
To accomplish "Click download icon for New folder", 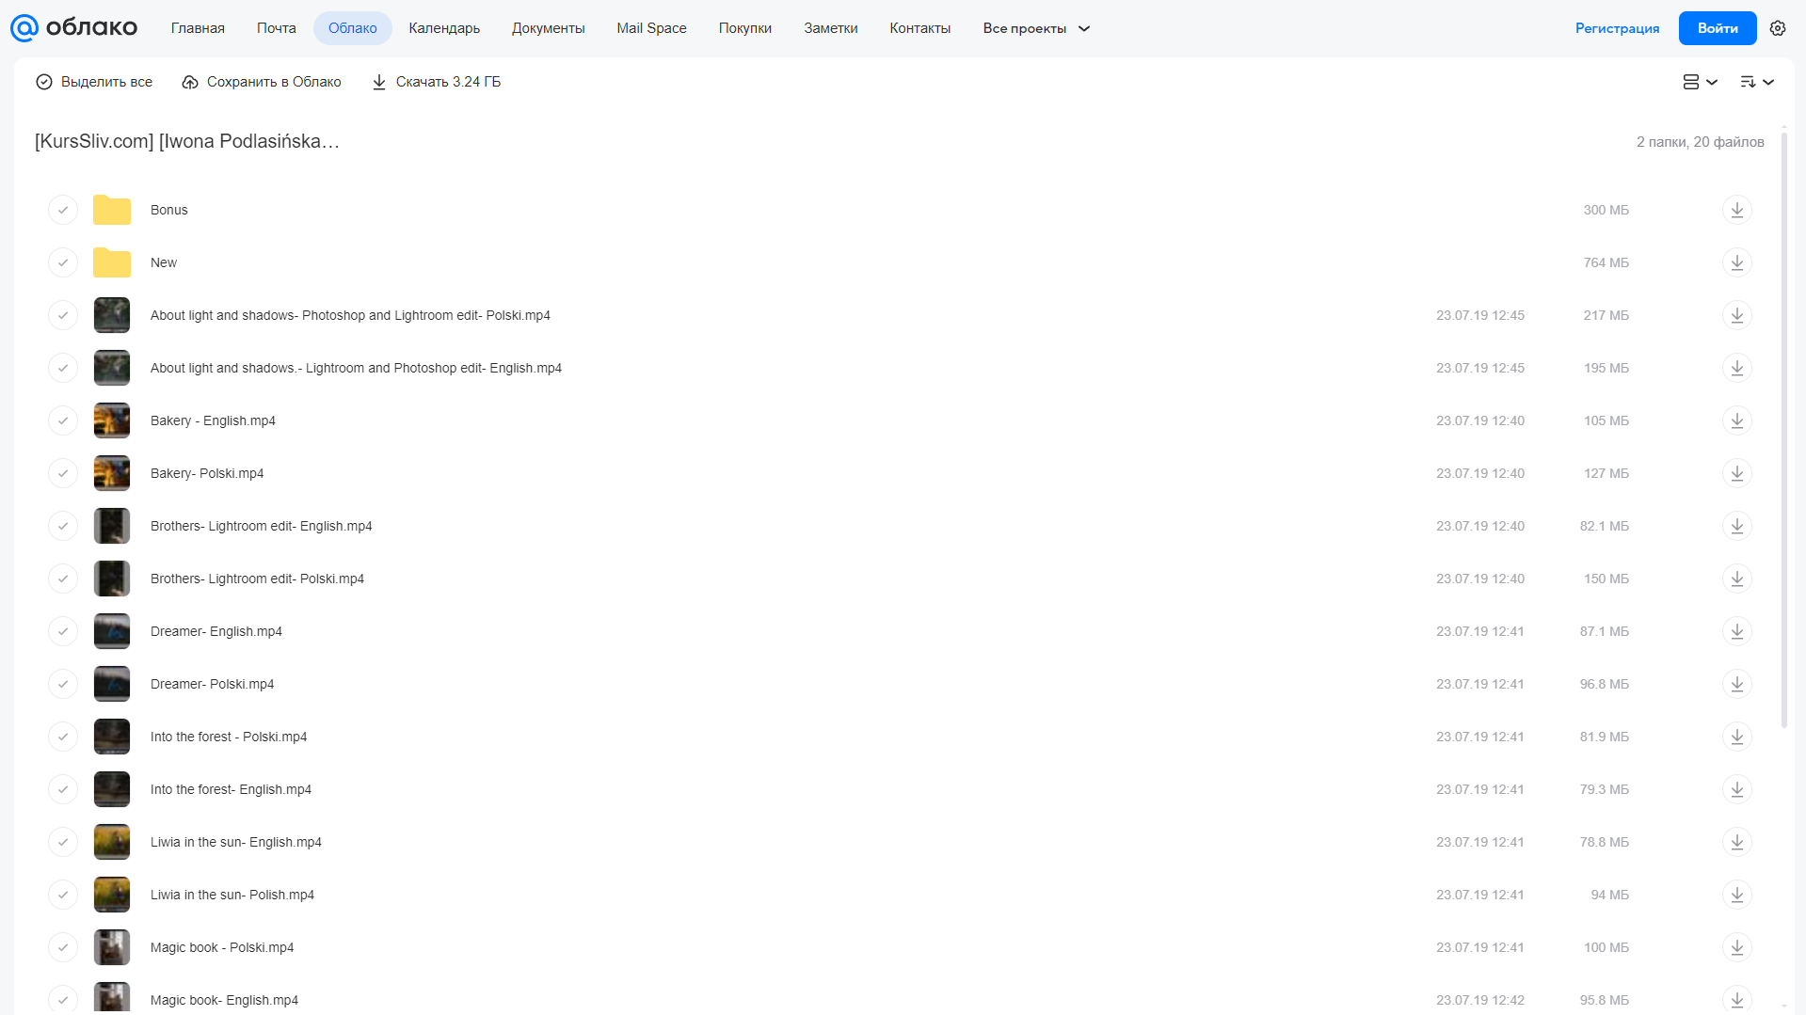I will click(x=1737, y=262).
